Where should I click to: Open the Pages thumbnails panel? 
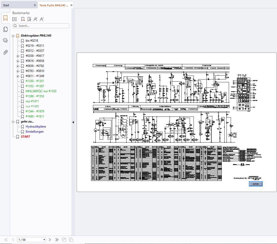pyautogui.click(x=5, y=29)
